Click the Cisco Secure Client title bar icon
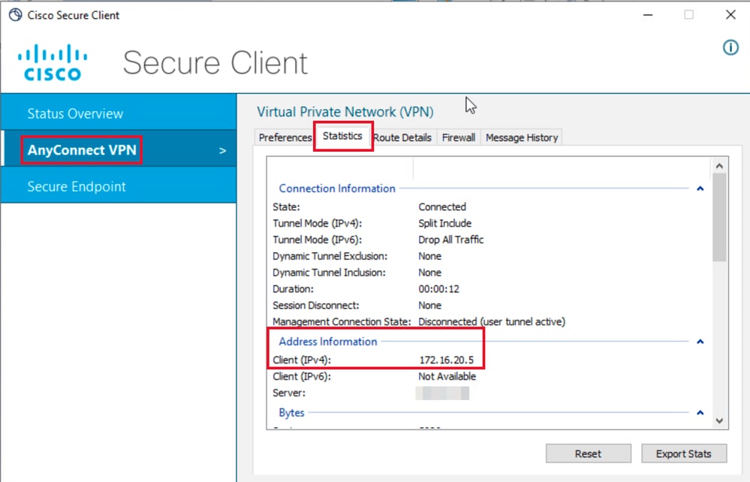The width and height of the screenshot is (750, 482). [15, 15]
